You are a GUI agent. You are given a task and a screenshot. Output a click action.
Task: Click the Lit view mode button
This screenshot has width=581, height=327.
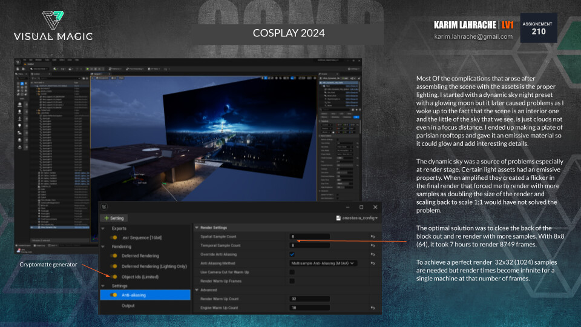[114, 78]
